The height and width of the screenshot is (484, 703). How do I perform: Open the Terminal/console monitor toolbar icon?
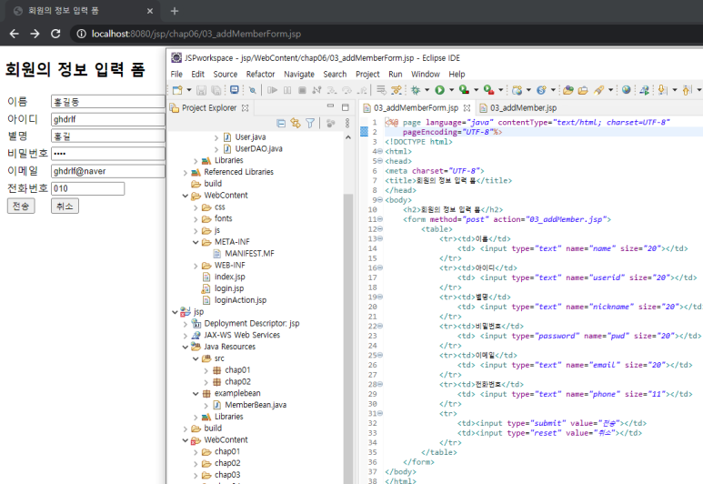coord(234,90)
